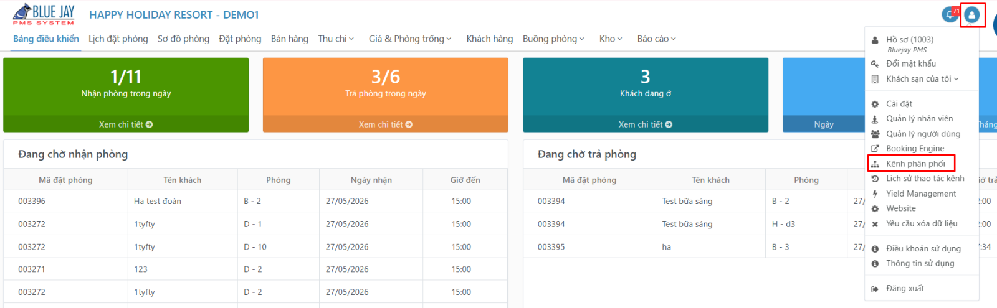Click the X icon beside Yêu cầu xóa dữ liệu
This screenshot has width=997, height=308.
pyautogui.click(x=875, y=224)
